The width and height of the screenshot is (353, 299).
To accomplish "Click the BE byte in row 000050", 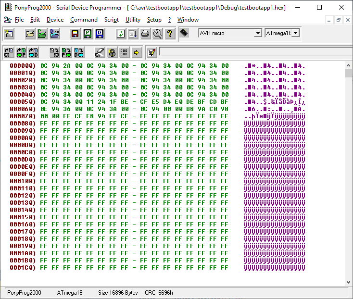I will tap(125, 102).
